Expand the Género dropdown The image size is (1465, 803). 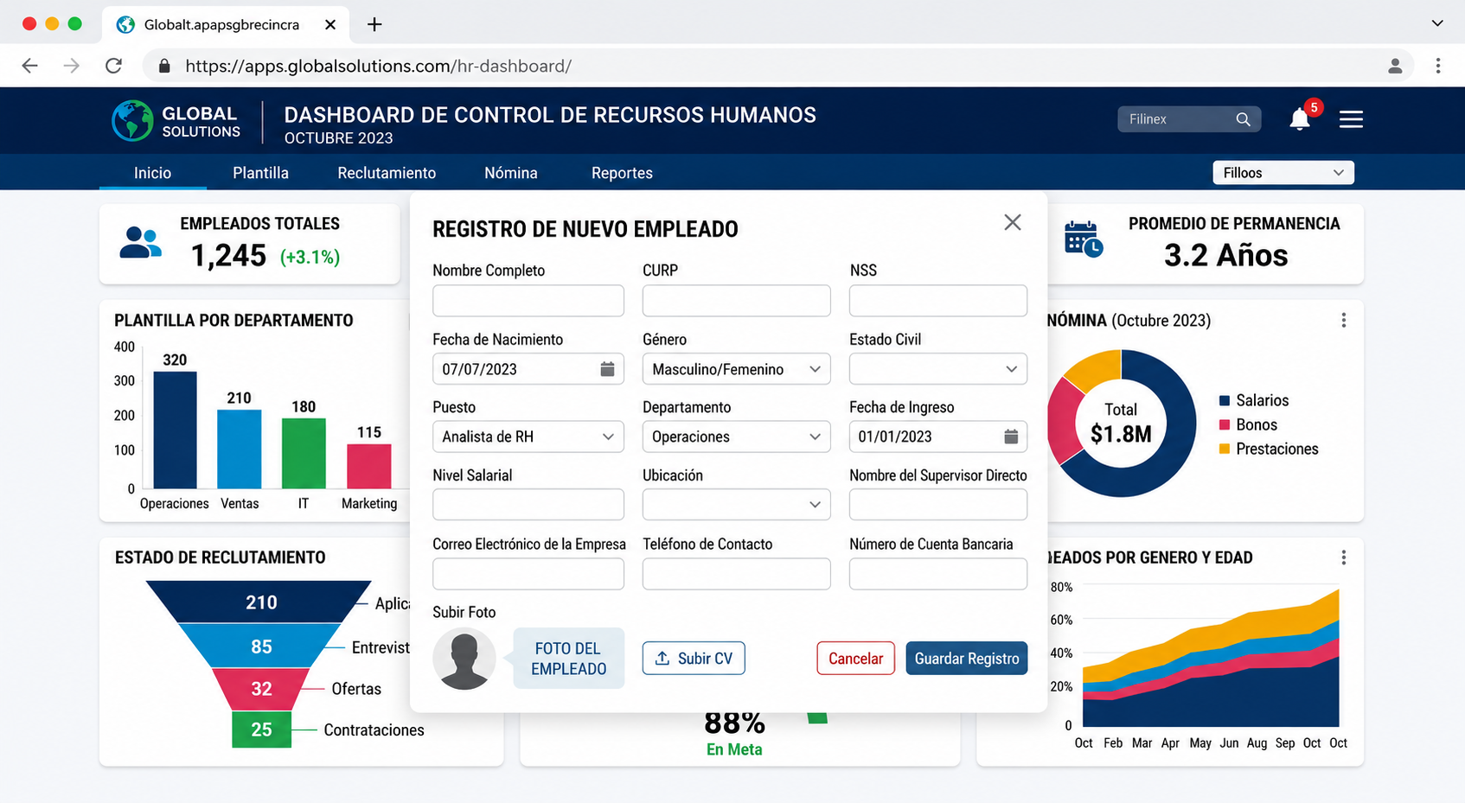click(x=736, y=369)
